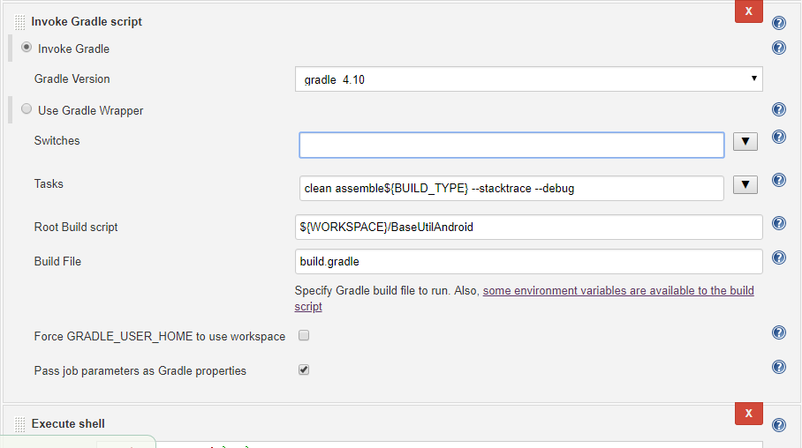Open help icon next to Tasks
Viewport: 802px width, 448px height.
[778, 180]
